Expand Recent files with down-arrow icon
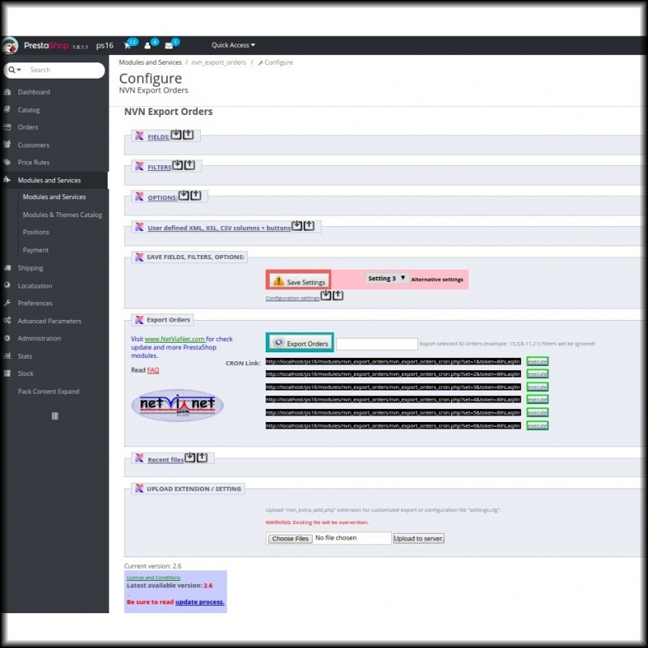Image resolution: width=648 pixels, height=648 pixels. click(x=190, y=458)
